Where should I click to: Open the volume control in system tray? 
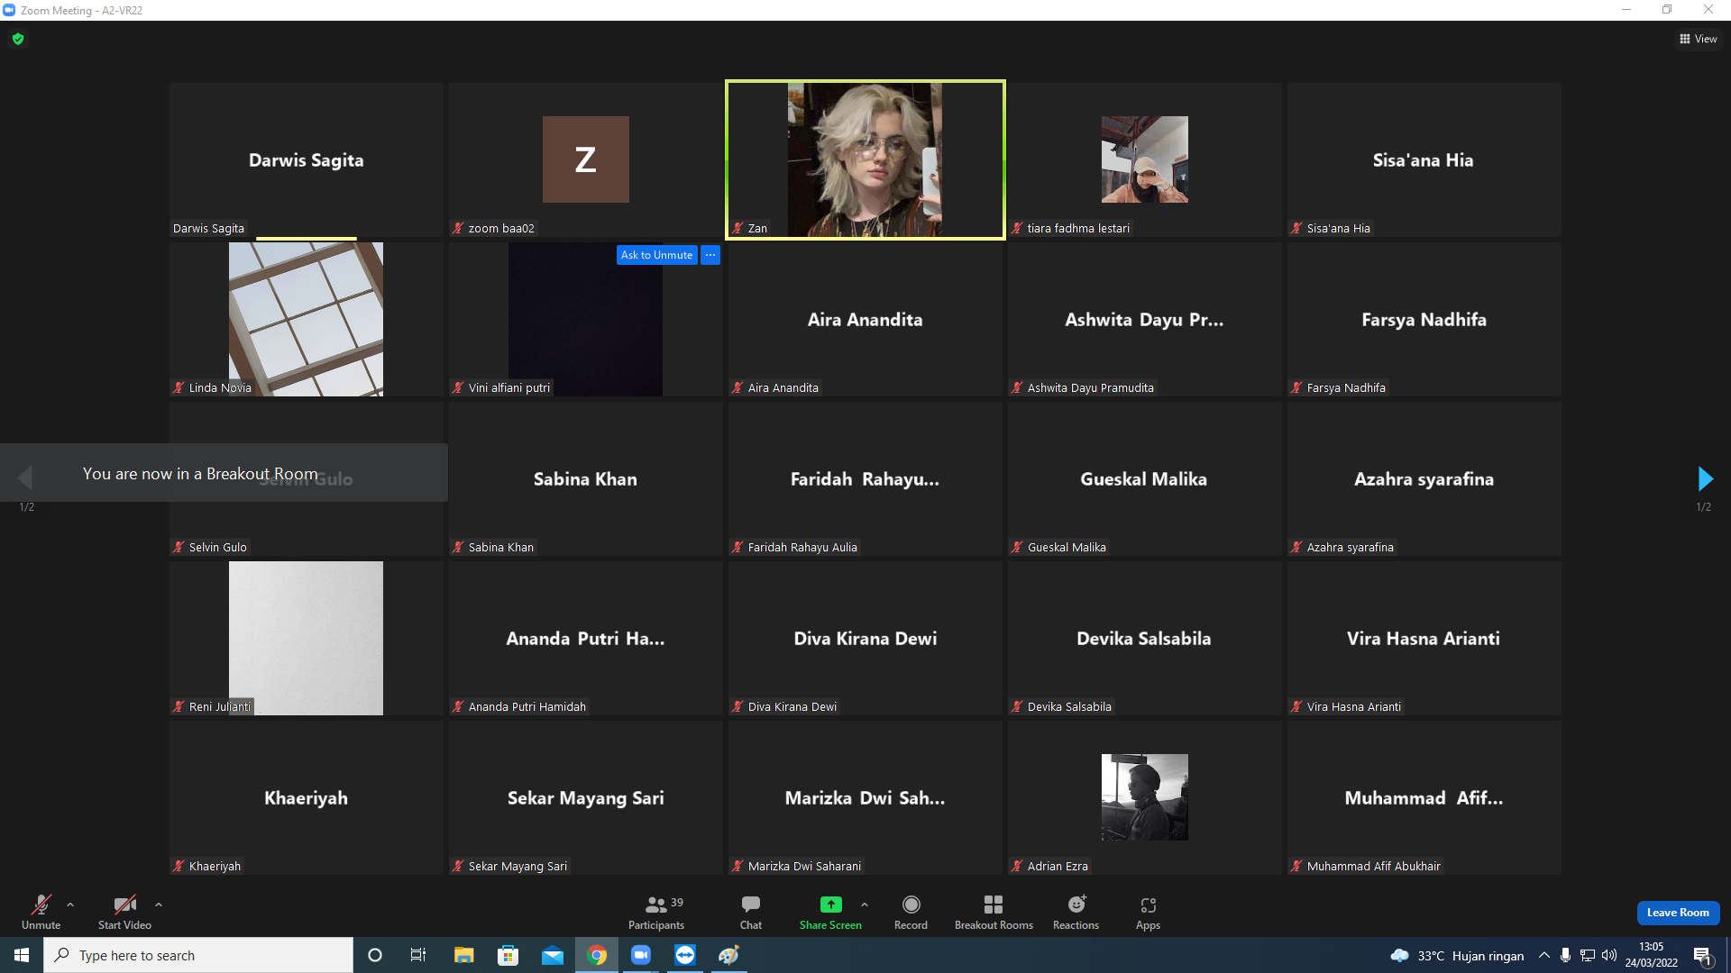click(1608, 955)
